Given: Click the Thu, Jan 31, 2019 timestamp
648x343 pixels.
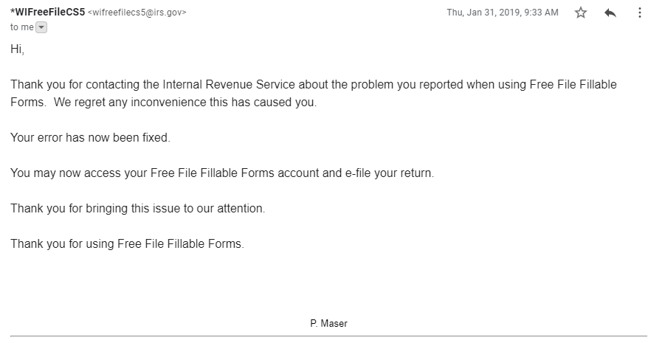Looking at the screenshot, I should coord(503,13).
